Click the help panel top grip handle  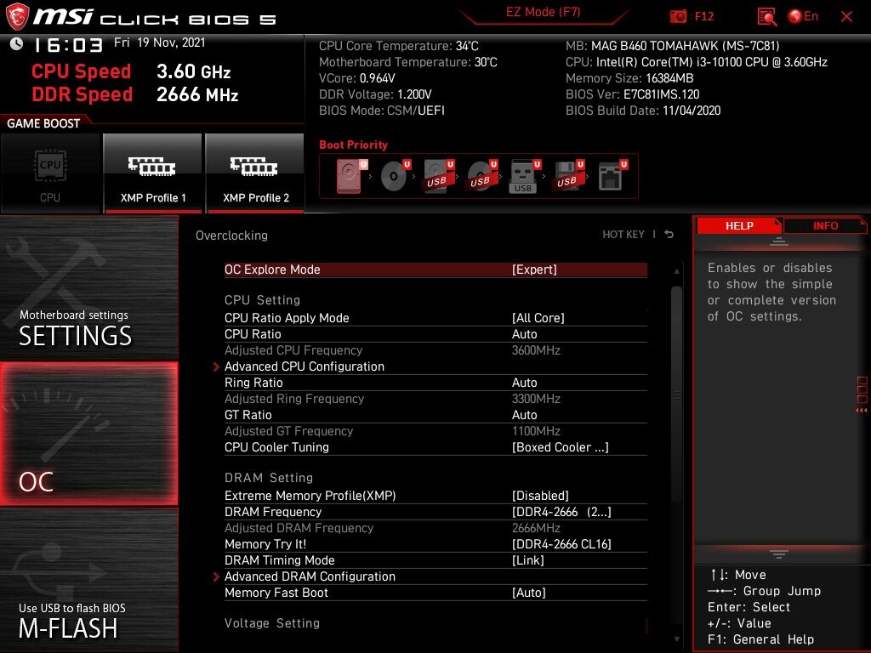779,241
